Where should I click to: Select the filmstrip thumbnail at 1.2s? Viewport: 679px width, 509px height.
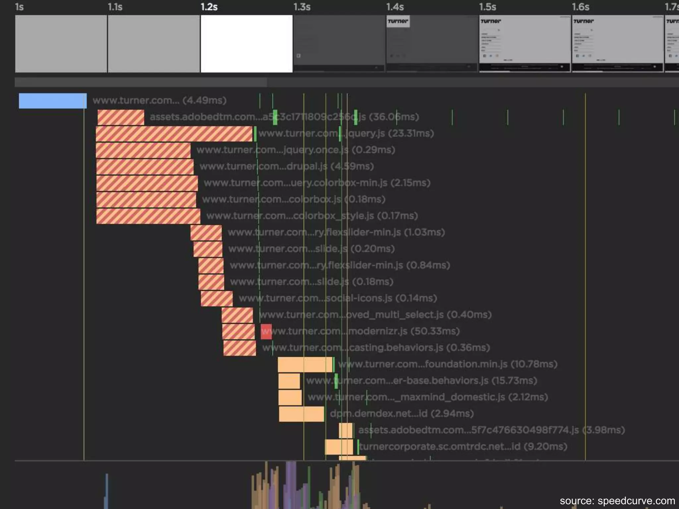coord(246,44)
